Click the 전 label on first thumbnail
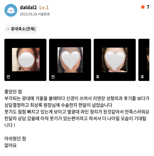Image resolution: width=154 pixels, height=156 pixels. tap(8, 77)
